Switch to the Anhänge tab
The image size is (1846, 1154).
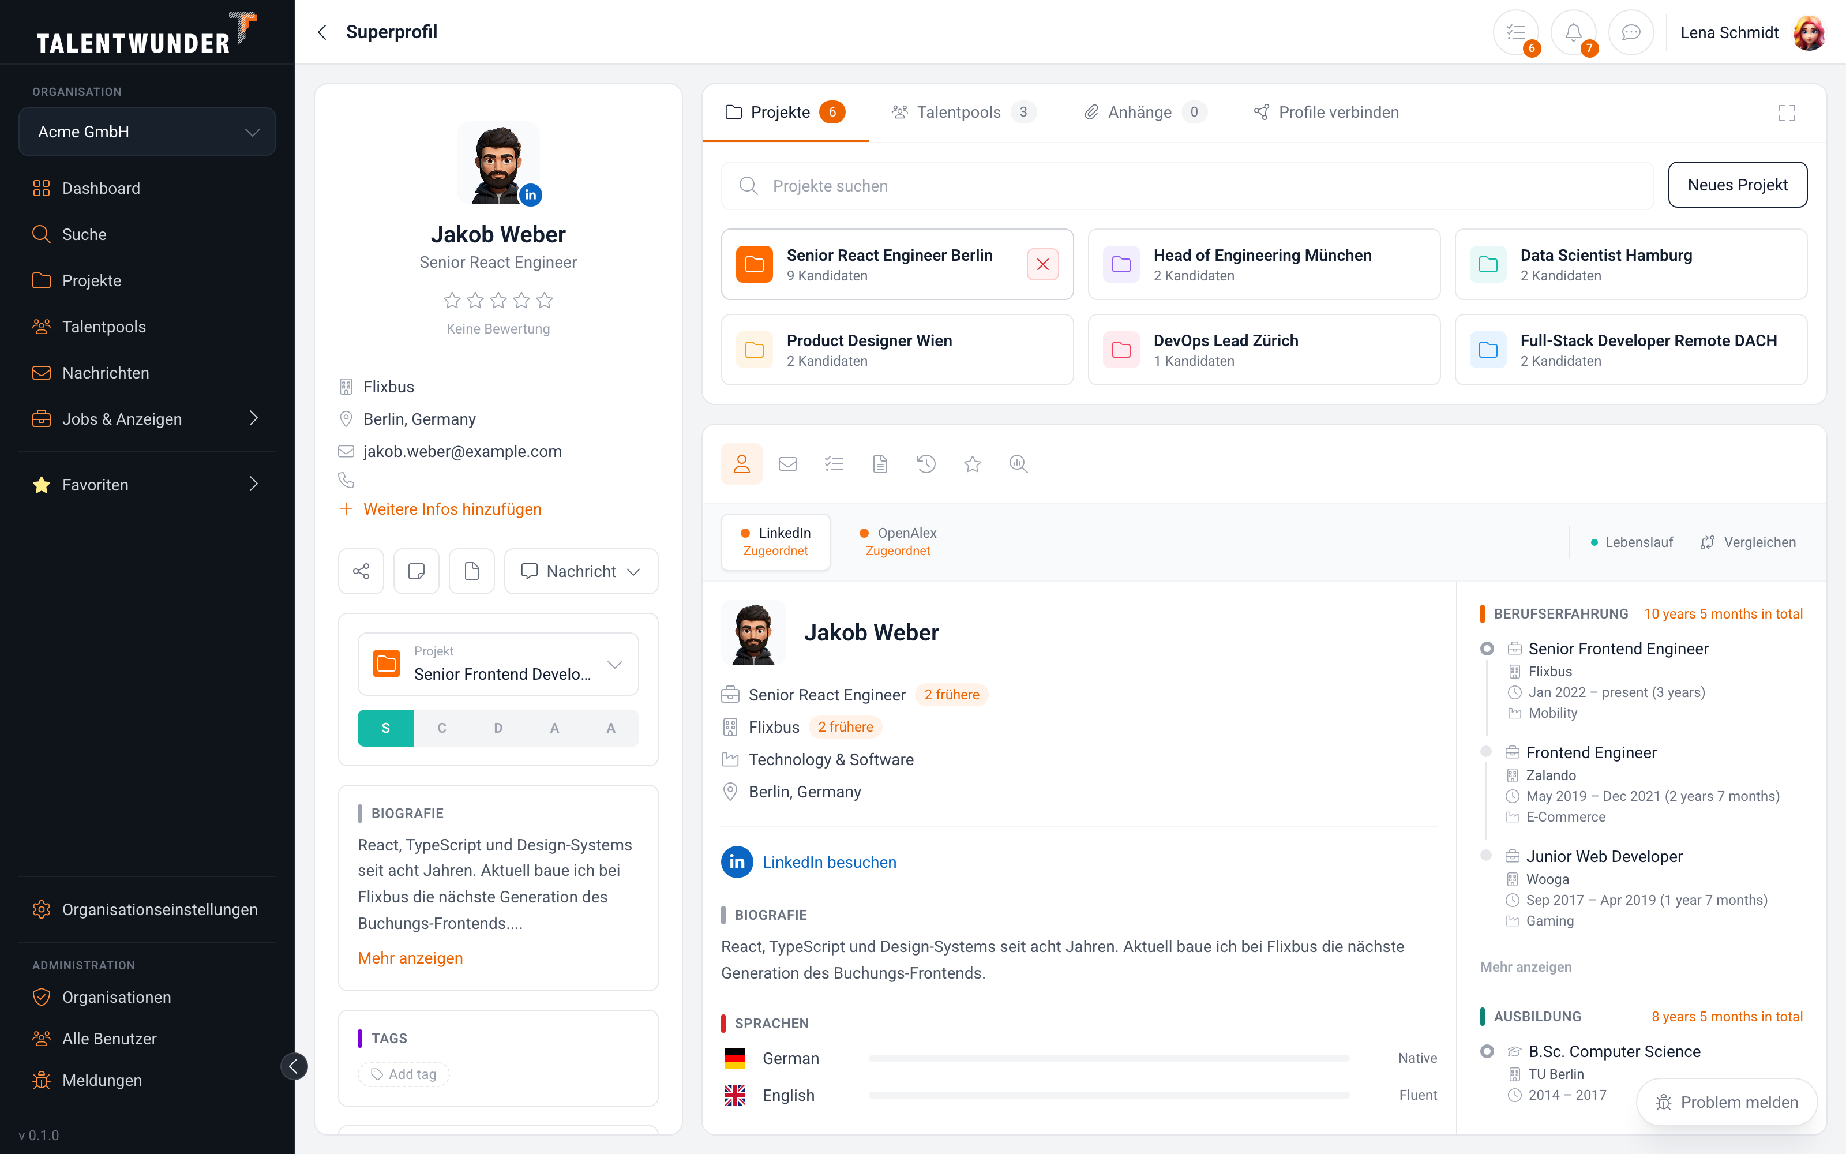tap(1145, 112)
